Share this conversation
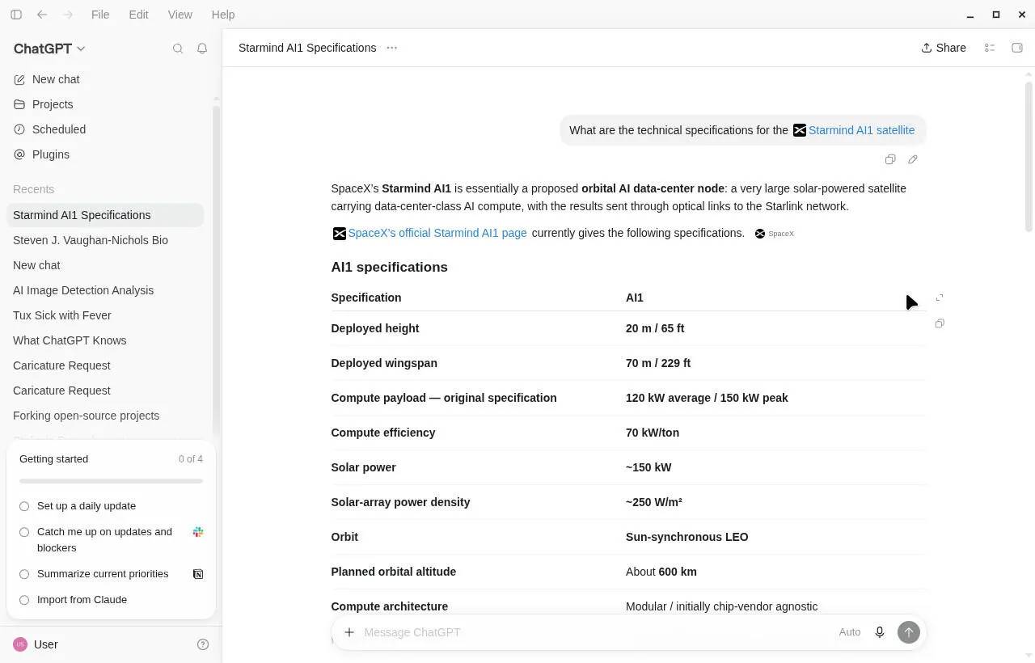1035x663 pixels. (x=944, y=48)
